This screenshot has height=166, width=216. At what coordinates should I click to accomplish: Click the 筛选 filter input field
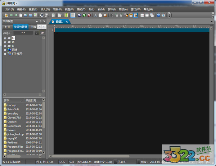click(x=23, y=33)
